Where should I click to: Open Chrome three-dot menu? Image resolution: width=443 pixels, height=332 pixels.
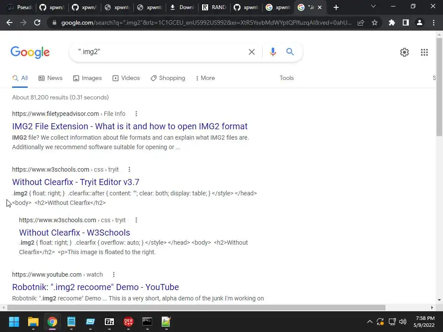(433, 22)
